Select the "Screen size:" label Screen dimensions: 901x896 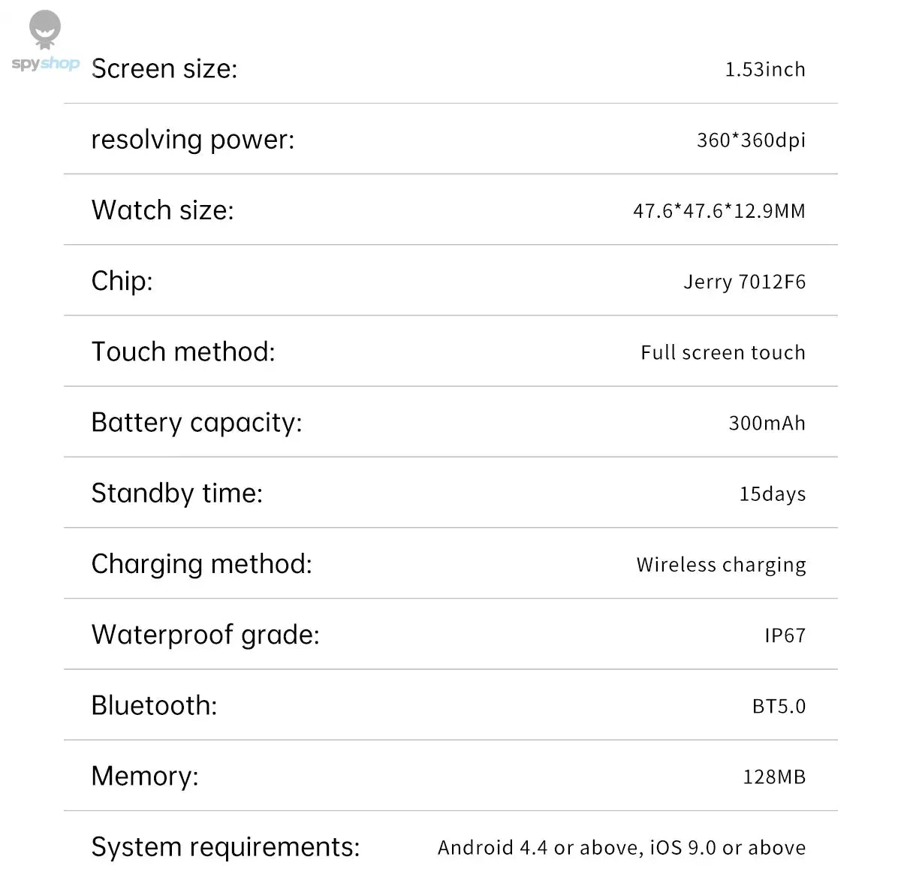(164, 69)
